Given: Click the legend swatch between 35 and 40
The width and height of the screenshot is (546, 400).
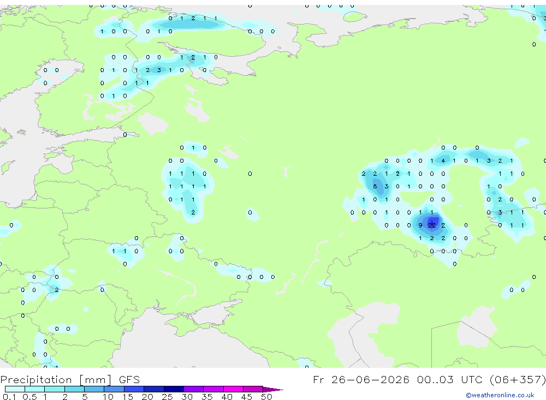Looking at the screenshot, I should coord(213,389).
